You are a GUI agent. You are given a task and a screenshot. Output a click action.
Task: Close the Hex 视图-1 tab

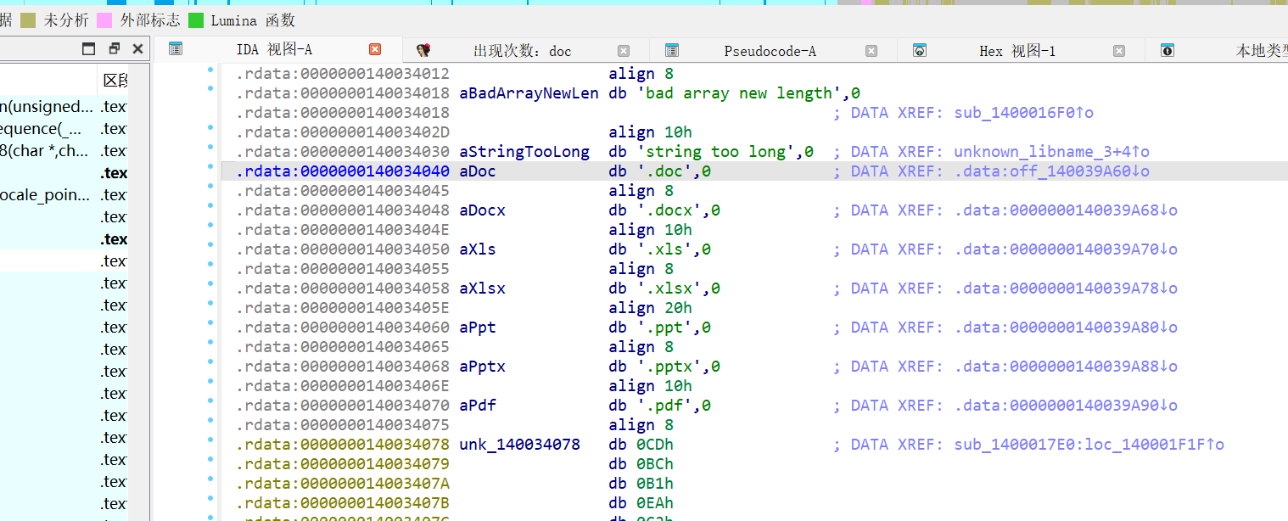(1119, 51)
